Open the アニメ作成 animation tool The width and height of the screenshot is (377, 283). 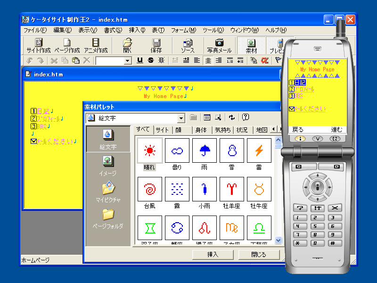click(x=96, y=45)
